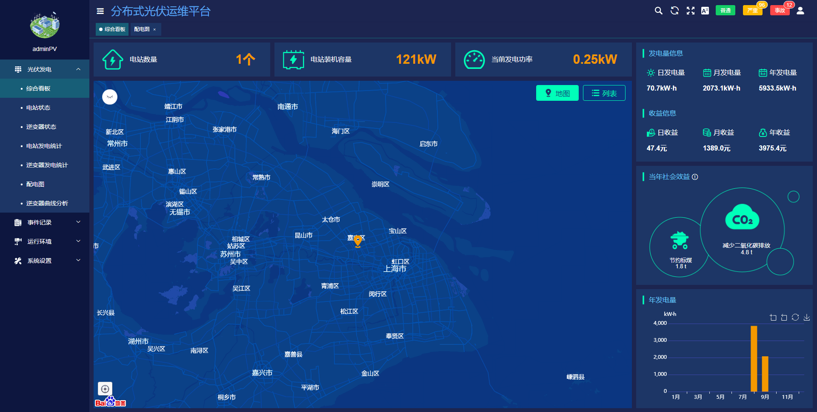
Task: Collapse the 光伏发电 sidebar menu
Action: click(x=45, y=69)
